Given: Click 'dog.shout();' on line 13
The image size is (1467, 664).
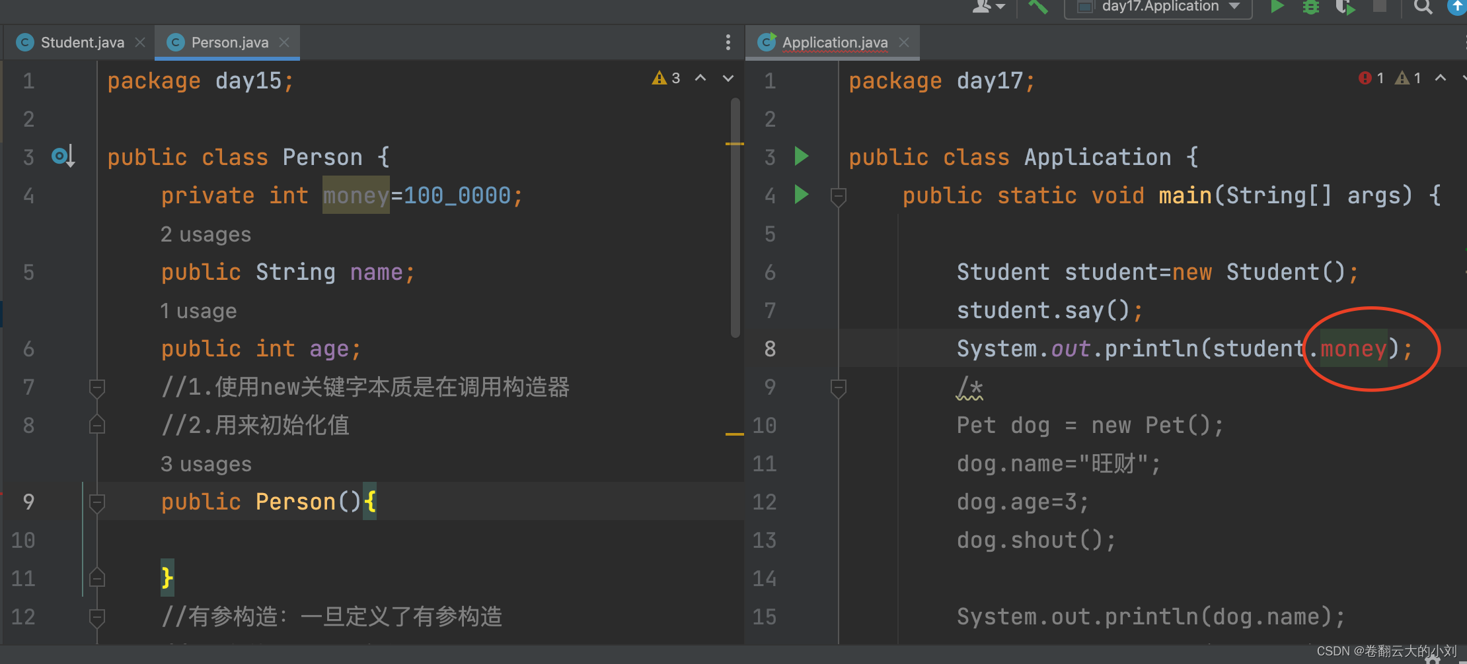Looking at the screenshot, I should [x=1037, y=540].
